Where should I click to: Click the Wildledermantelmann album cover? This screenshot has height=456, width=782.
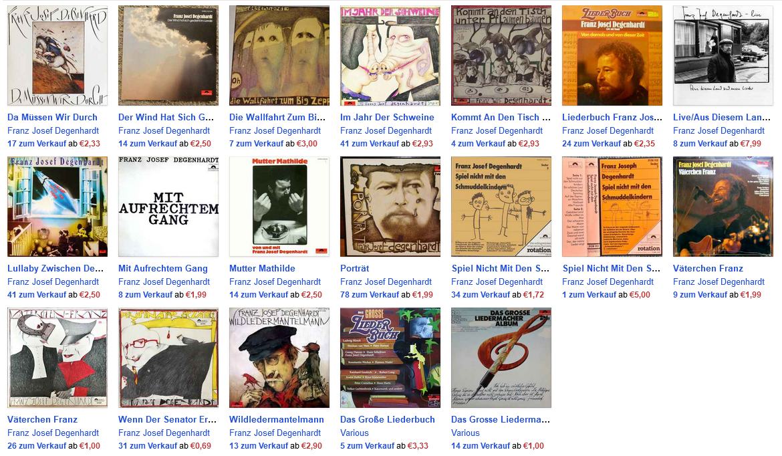[279, 358]
